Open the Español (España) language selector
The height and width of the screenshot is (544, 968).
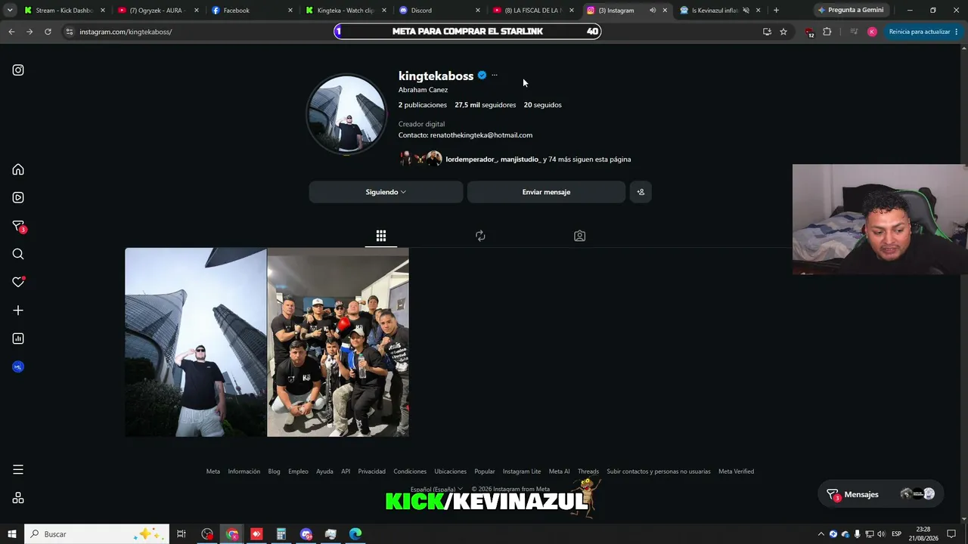(x=436, y=490)
